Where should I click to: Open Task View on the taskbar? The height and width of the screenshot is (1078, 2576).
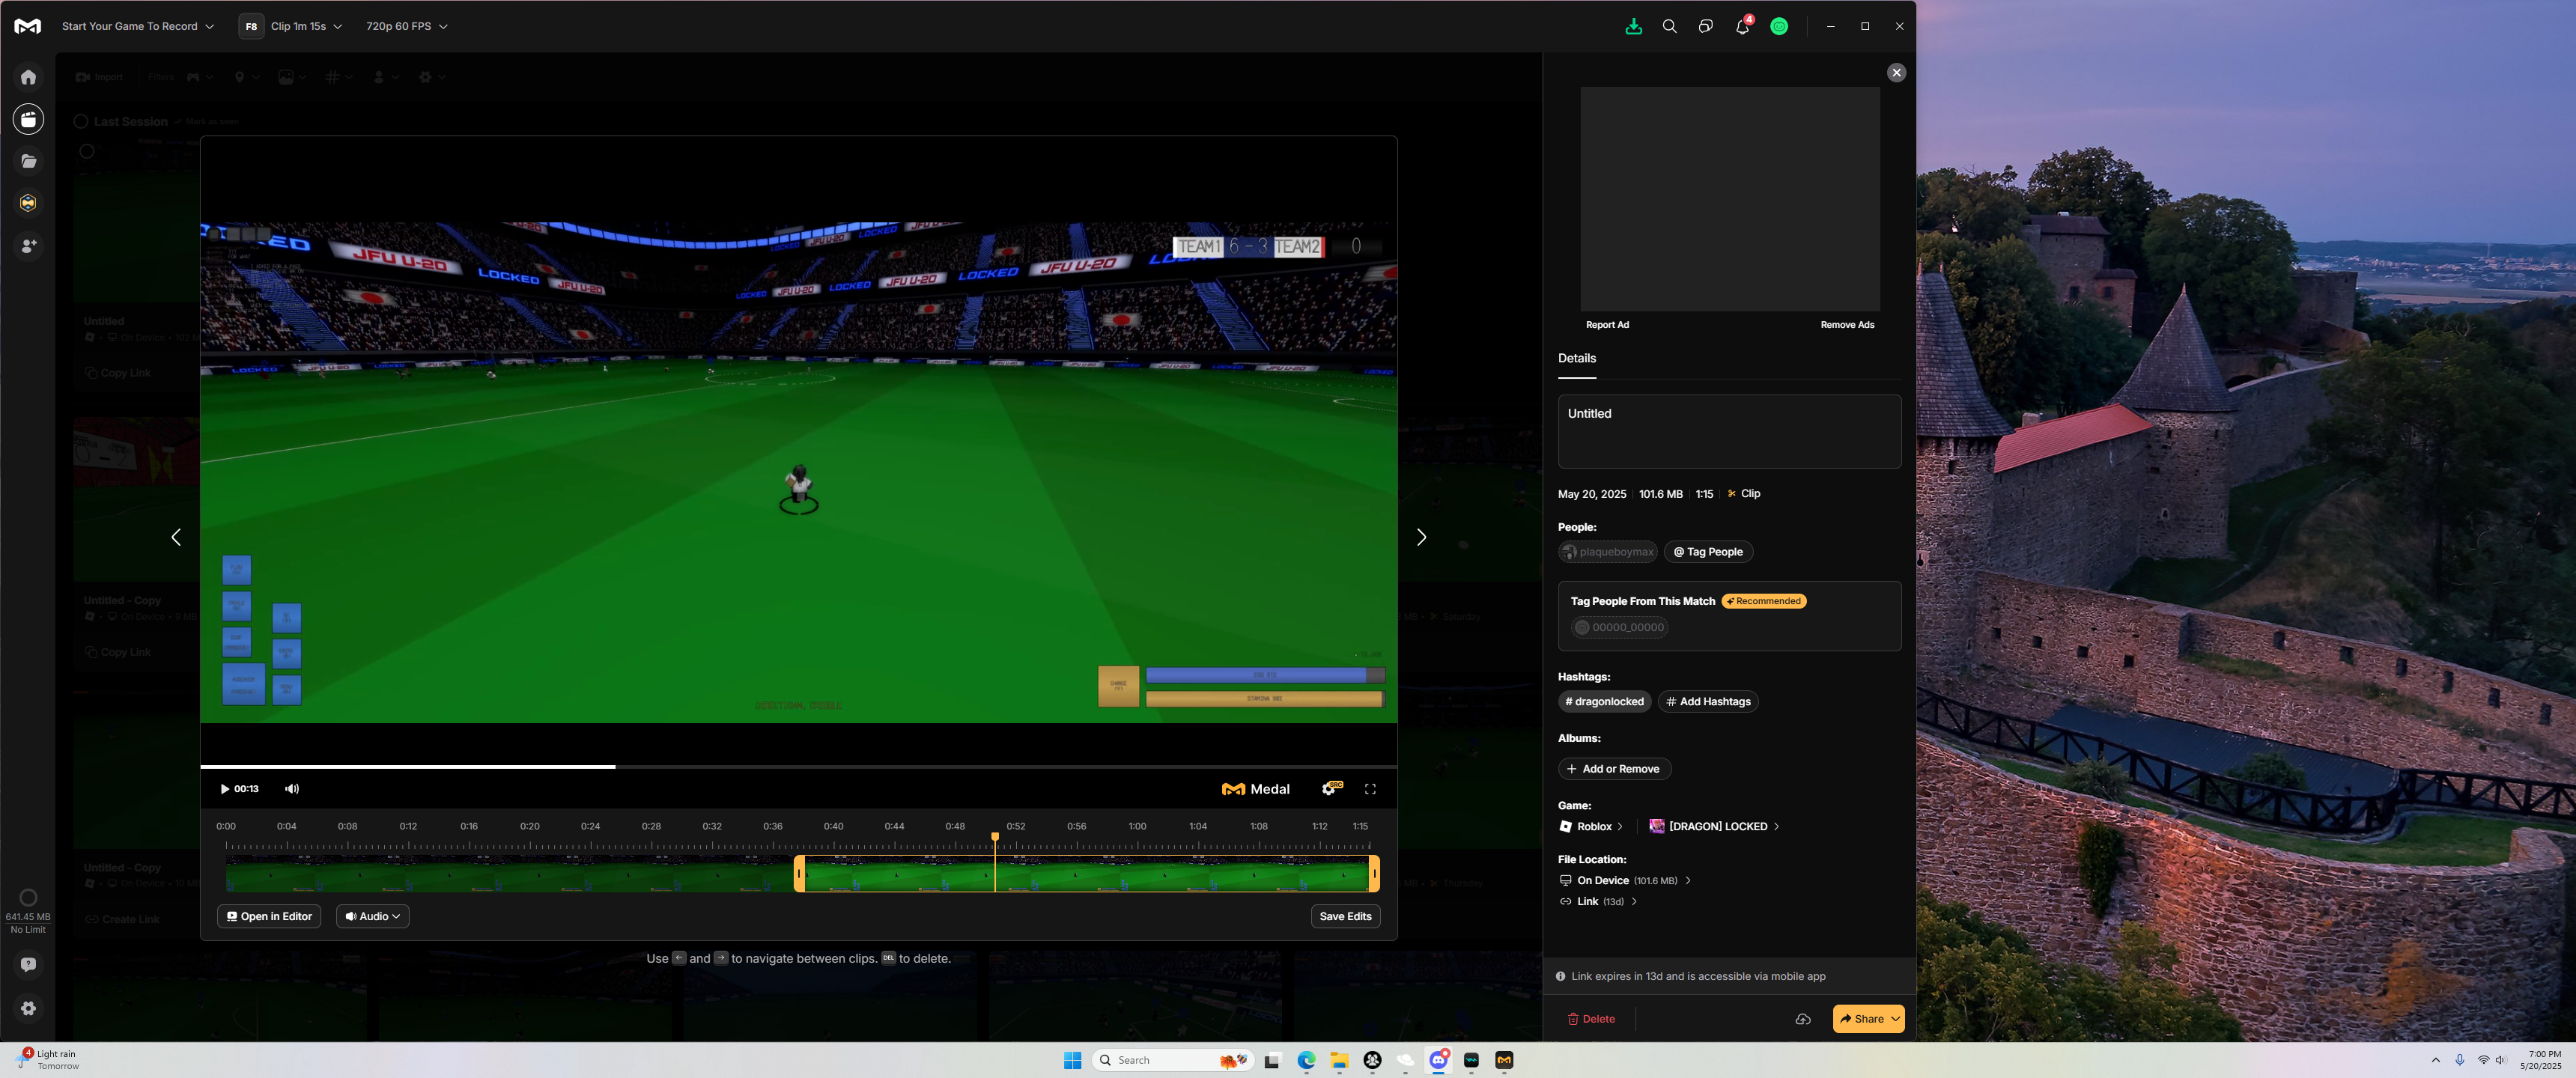click(1272, 1060)
